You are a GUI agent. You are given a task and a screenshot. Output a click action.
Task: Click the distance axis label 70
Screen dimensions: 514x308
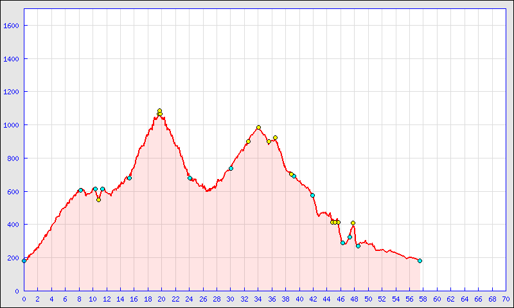click(506, 299)
